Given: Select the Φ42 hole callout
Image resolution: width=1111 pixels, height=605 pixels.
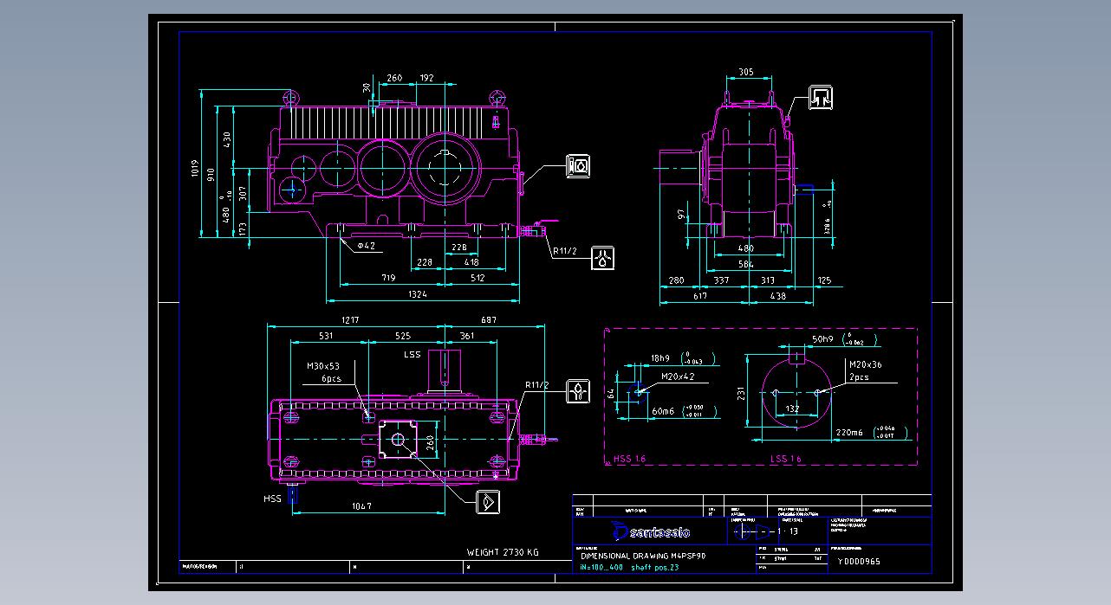Looking at the screenshot, I should coord(367,246).
